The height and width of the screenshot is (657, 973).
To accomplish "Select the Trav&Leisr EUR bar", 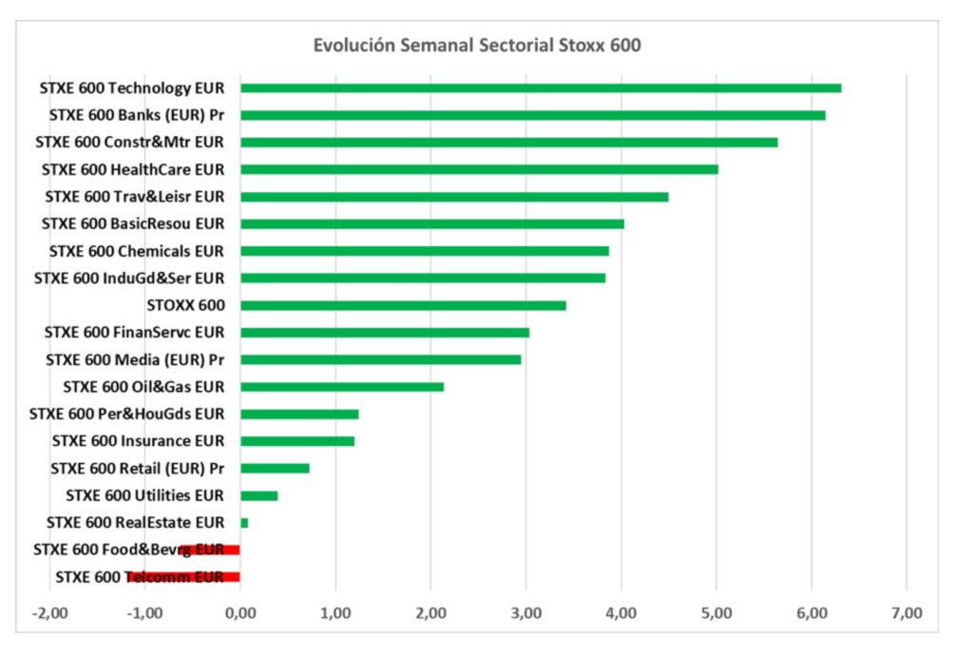I will tap(454, 197).
